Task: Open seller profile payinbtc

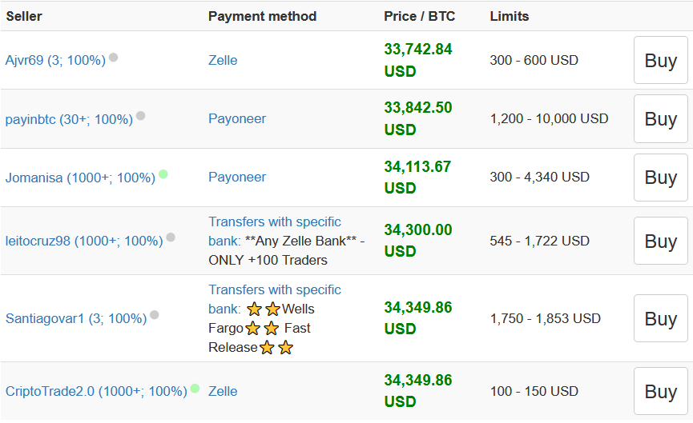Action: tap(69, 119)
